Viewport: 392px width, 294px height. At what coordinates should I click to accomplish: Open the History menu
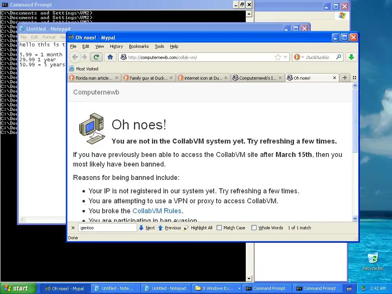click(x=116, y=46)
